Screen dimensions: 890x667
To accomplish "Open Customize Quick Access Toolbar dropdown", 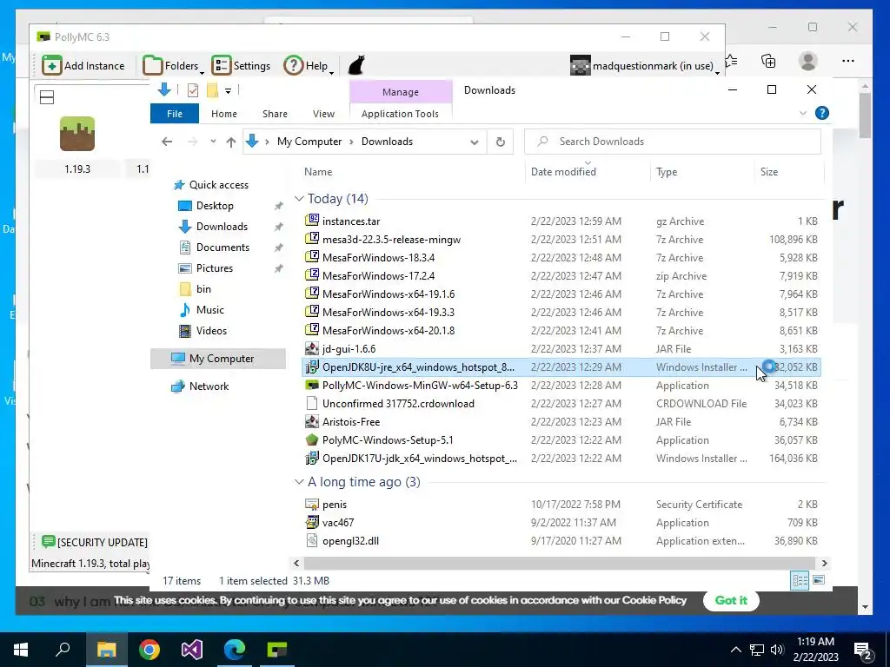I will [x=228, y=90].
